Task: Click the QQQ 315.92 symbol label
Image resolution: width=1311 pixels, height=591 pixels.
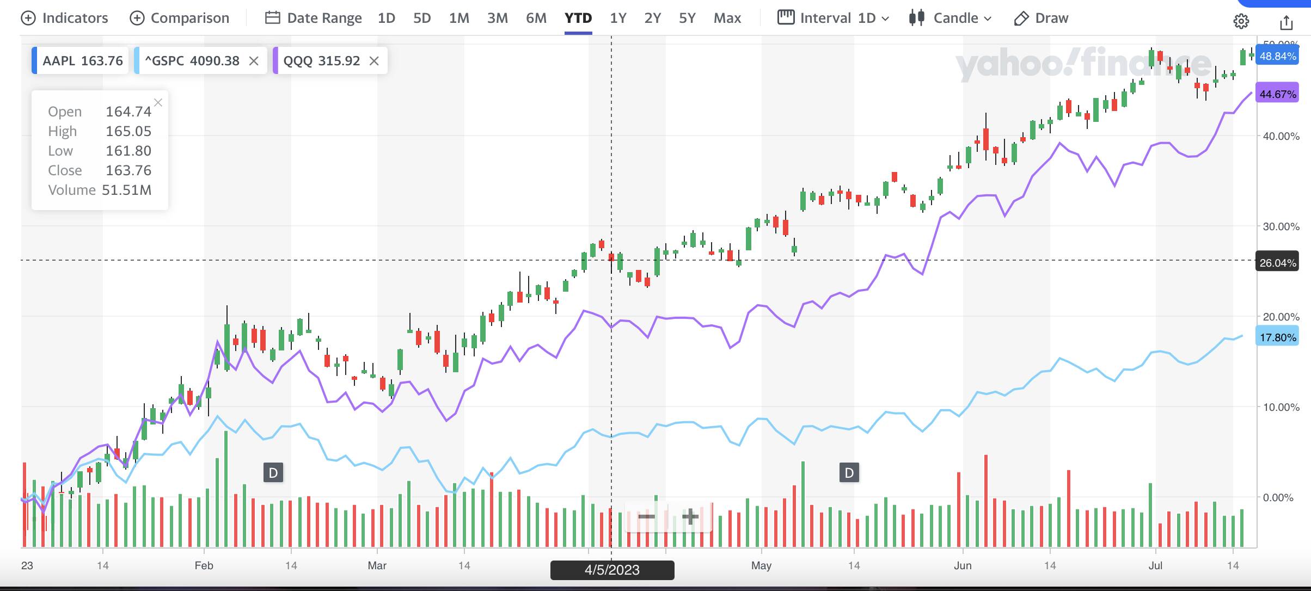Action: click(x=322, y=60)
